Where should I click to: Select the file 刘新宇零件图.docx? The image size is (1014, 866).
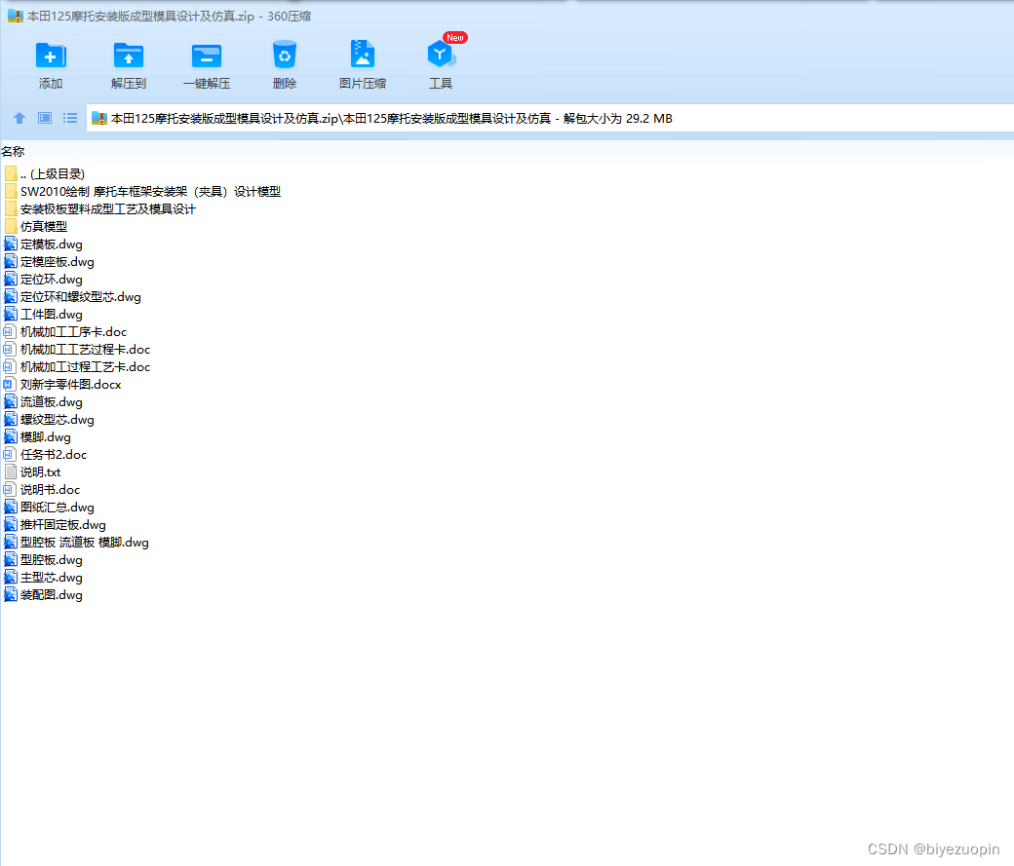click(71, 384)
